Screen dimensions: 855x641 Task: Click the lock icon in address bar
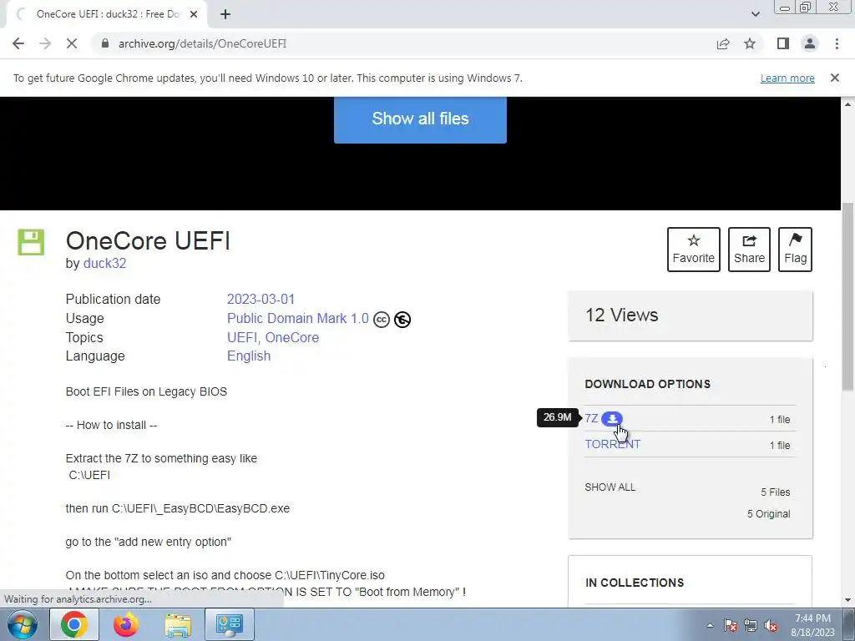click(105, 43)
